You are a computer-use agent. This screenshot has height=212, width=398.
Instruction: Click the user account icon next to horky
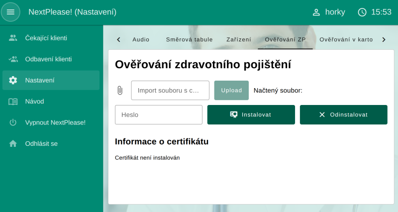pyautogui.click(x=316, y=12)
